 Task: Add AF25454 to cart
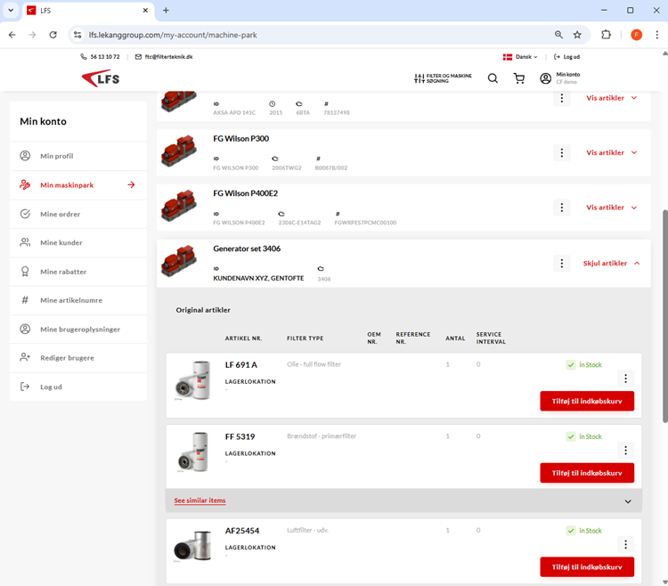[x=587, y=567]
